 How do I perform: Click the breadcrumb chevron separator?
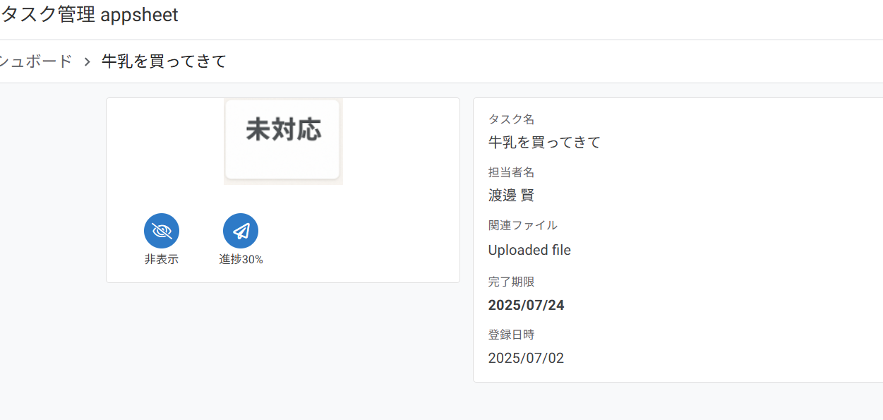(x=88, y=61)
